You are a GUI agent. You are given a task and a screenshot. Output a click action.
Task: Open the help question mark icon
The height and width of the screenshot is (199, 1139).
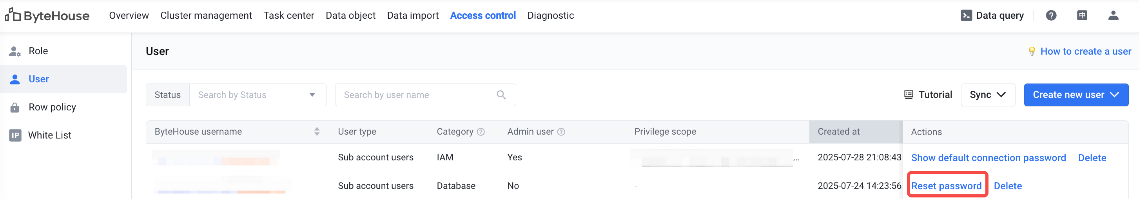pos(1051,15)
